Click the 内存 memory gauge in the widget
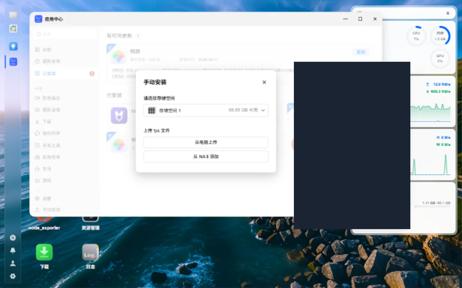Image resolution: width=462 pixels, height=288 pixels. pos(440,36)
